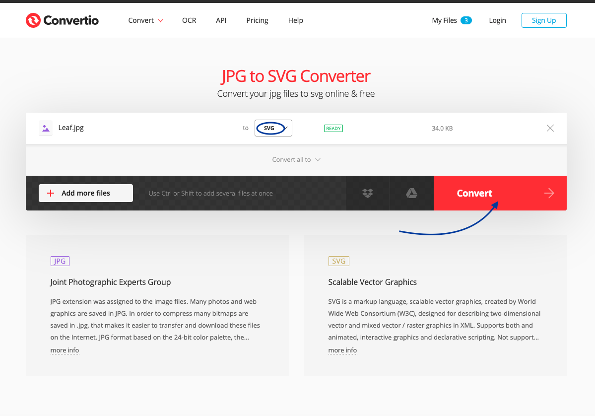Click the red Convert button

click(x=500, y=193)
